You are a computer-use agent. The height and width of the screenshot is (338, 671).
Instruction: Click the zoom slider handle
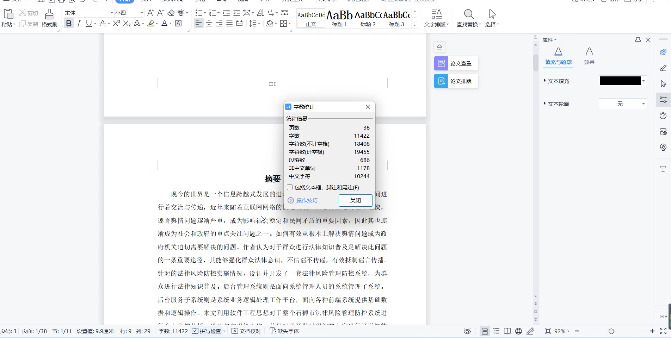coord(611,331)
